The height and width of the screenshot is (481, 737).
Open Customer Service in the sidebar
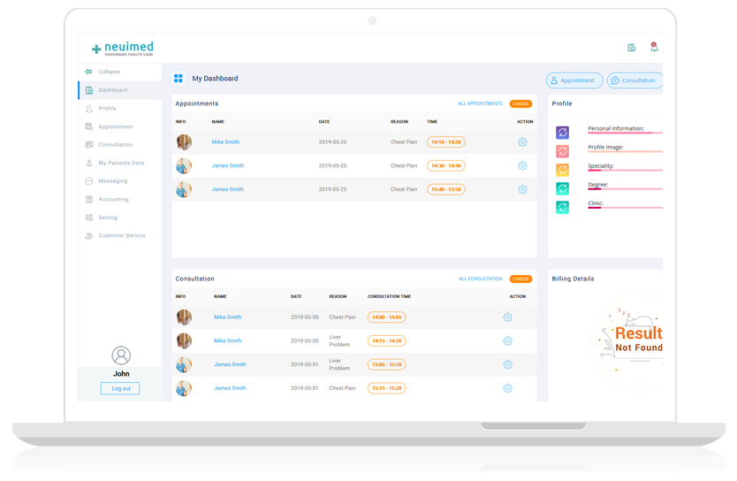click(x=120, y=235)
